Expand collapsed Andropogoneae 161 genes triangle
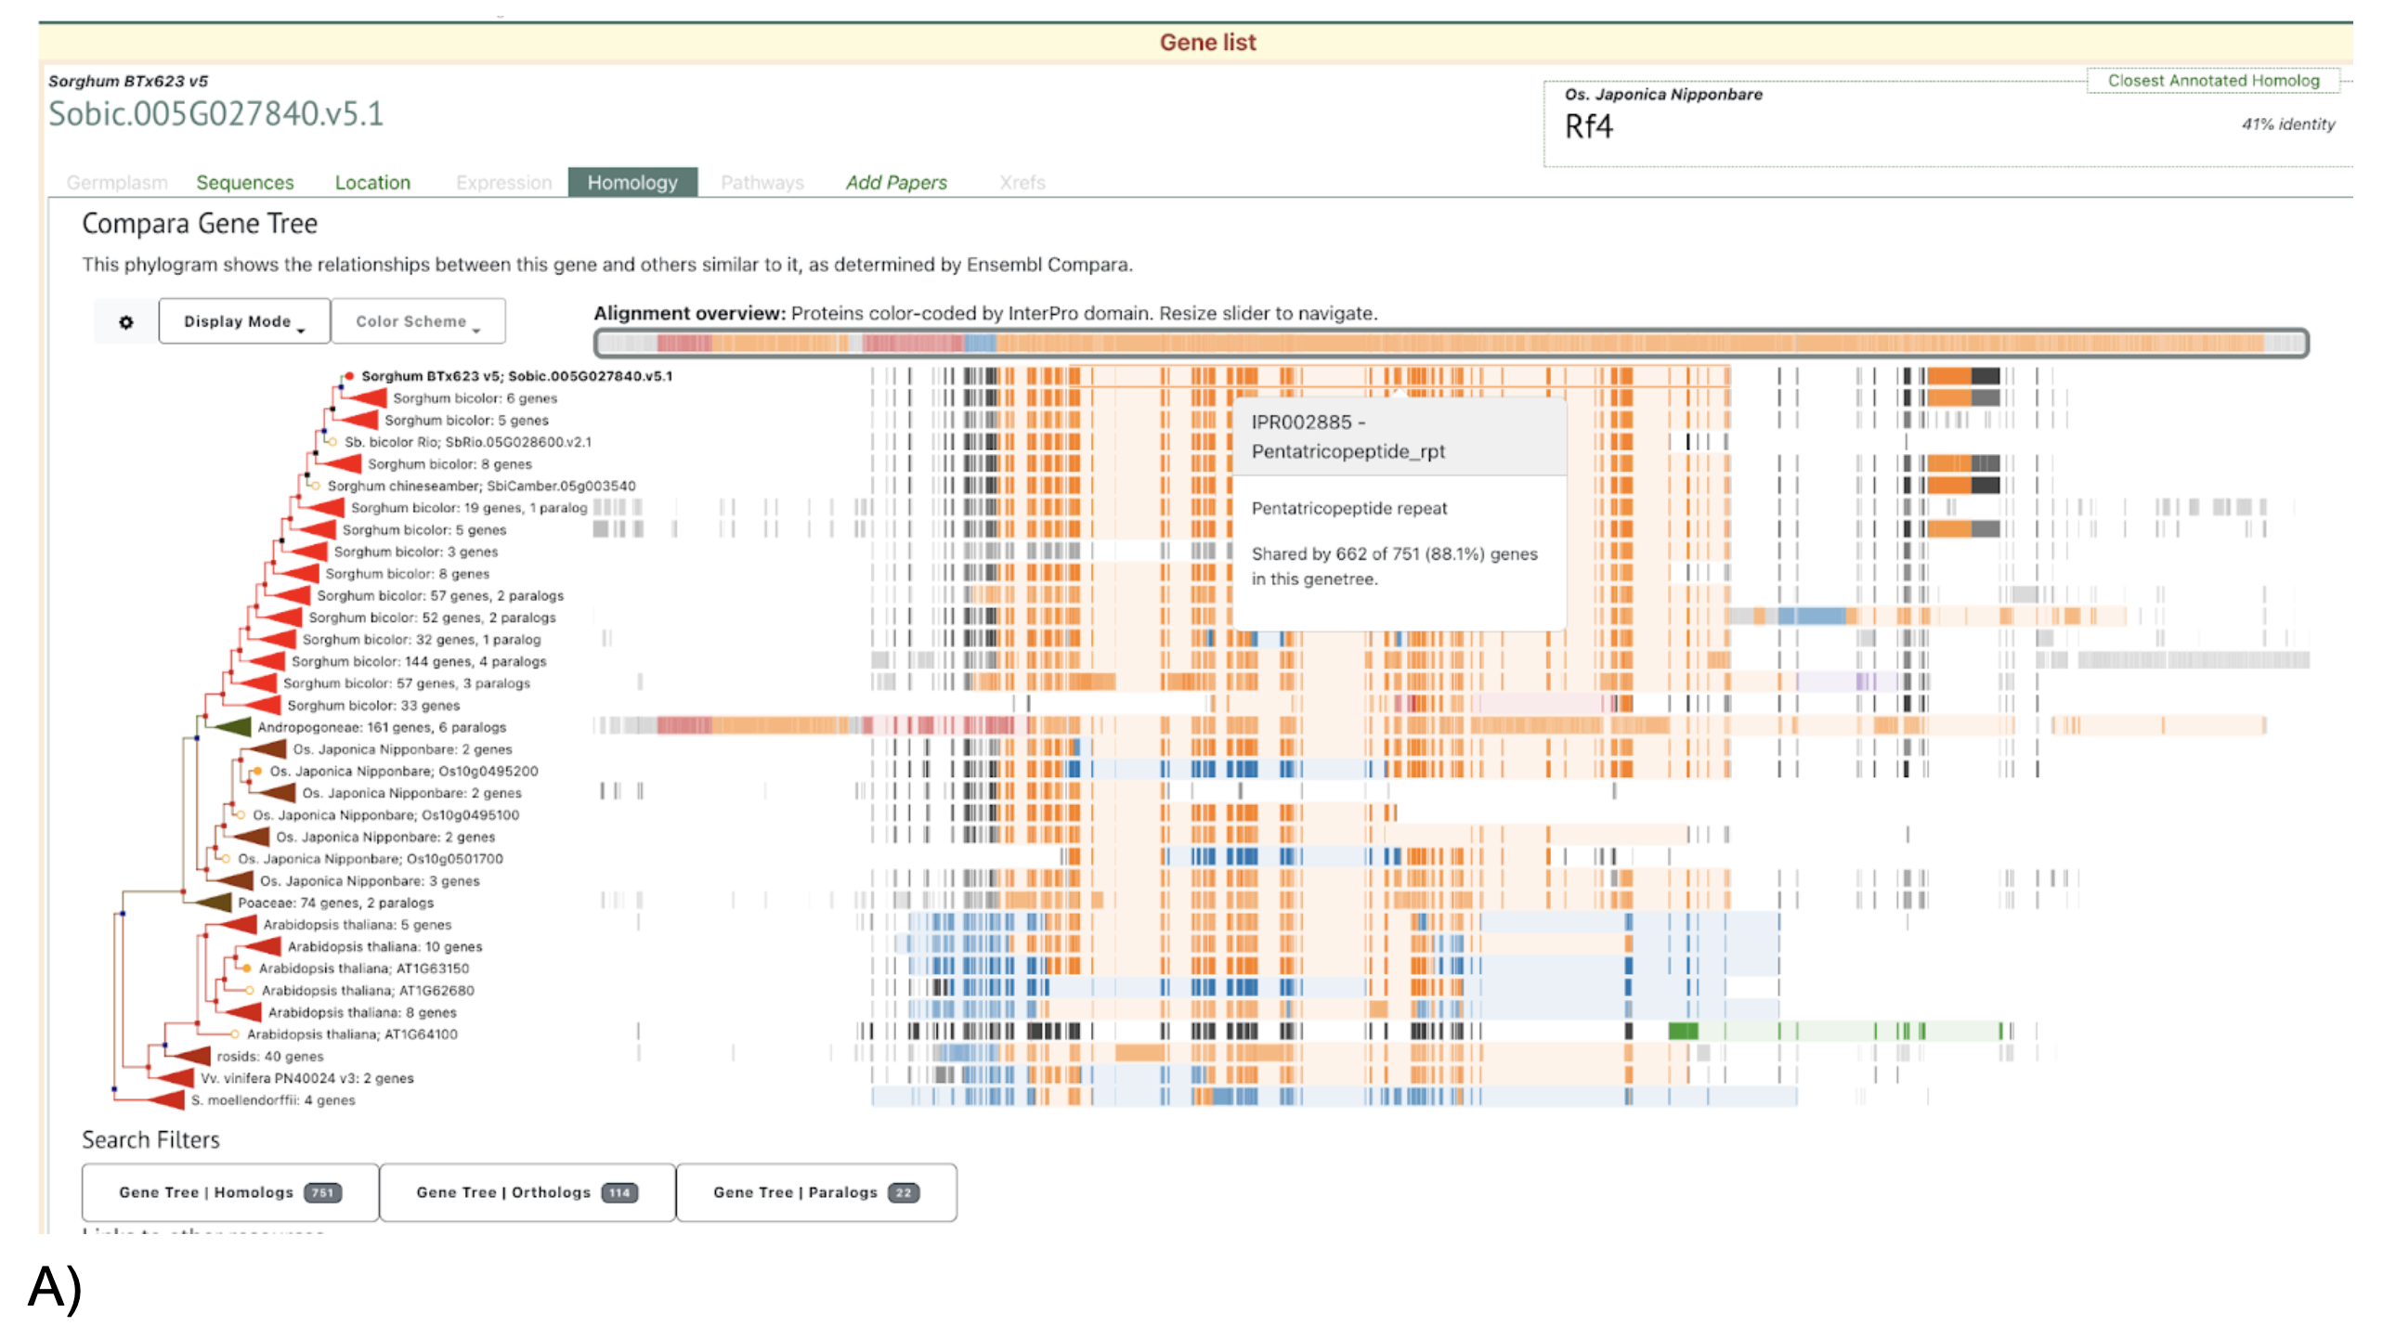Image resolution: width=2383 pixels, height=1326 pixels. (232, 727)
